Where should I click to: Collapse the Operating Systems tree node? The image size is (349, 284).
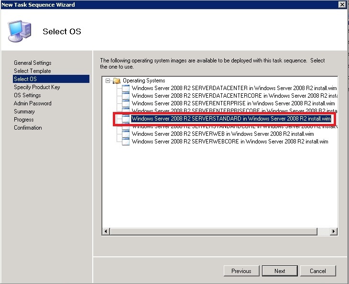[x=108, y=81]
